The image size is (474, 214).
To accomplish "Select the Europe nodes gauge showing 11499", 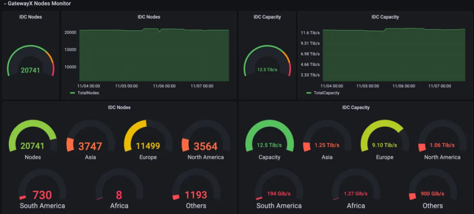I will (x=148, y=139).
